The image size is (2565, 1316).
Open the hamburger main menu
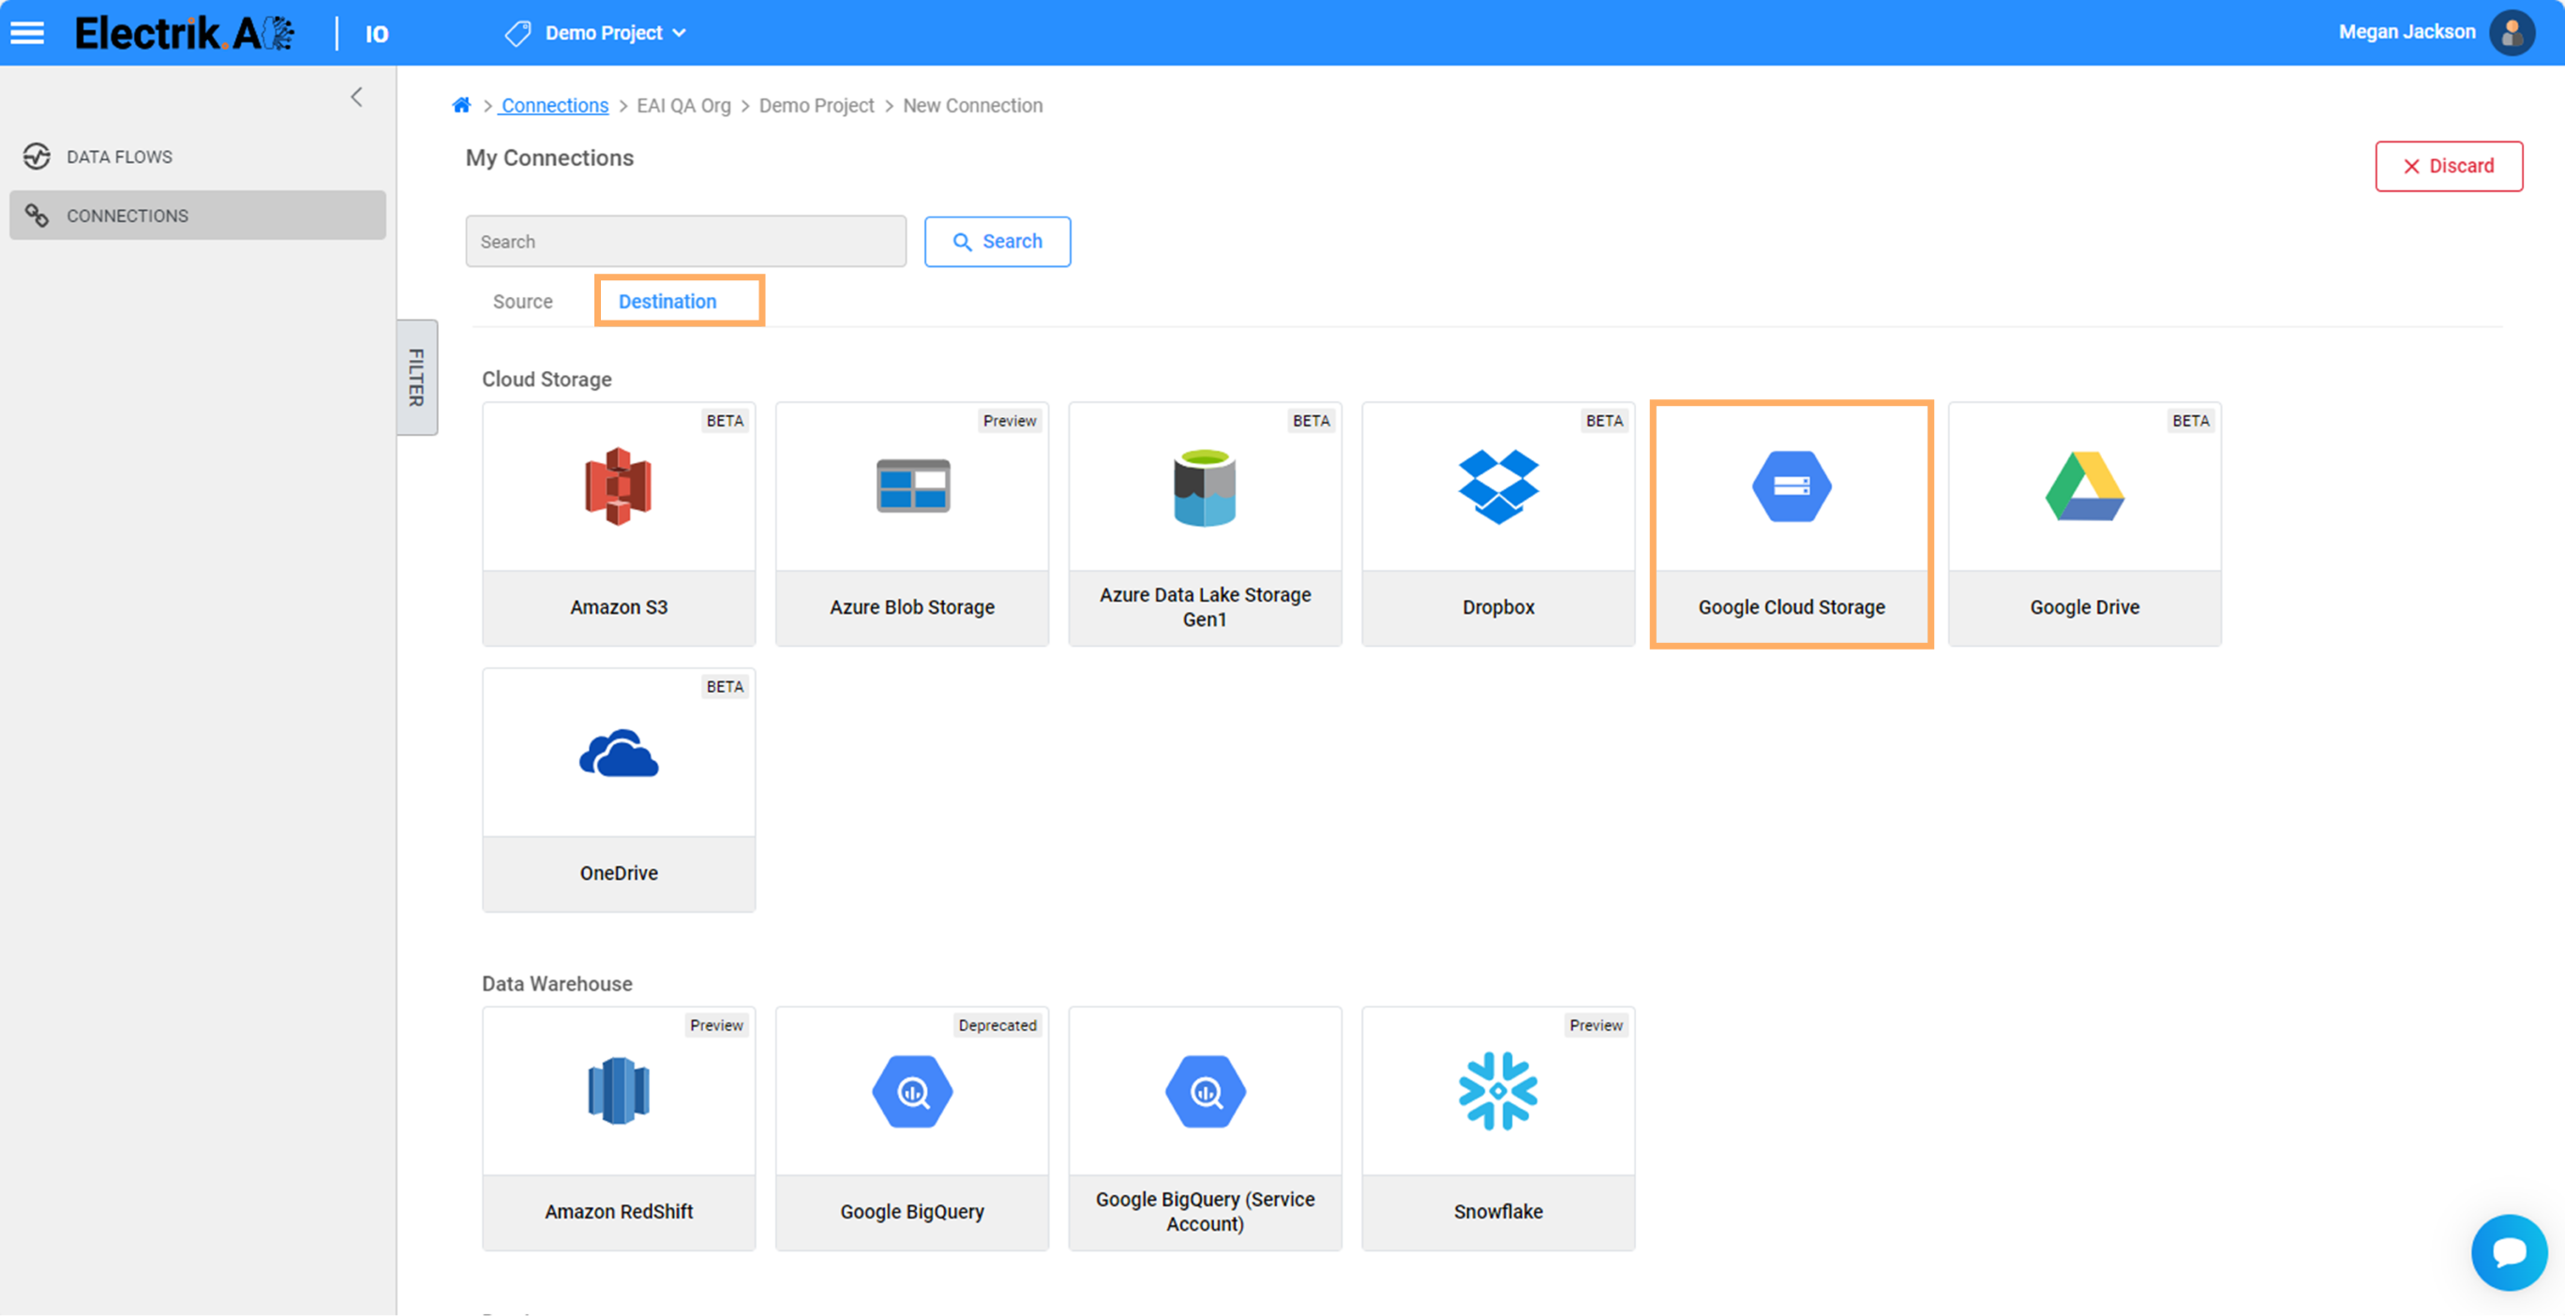27,33
